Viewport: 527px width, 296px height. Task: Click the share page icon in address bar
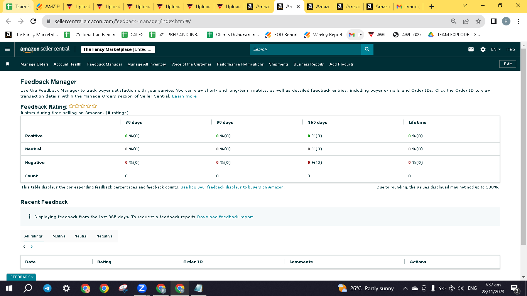[x=466, y=21]
